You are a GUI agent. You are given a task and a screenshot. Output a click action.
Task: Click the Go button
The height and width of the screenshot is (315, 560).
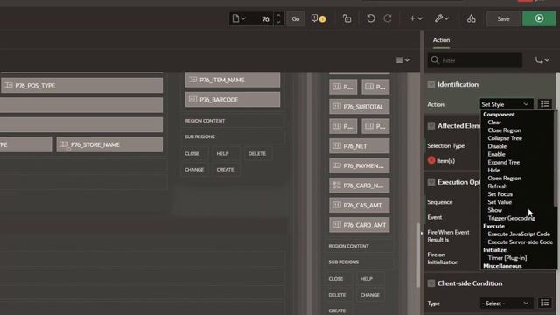click(x=296, y=19)
